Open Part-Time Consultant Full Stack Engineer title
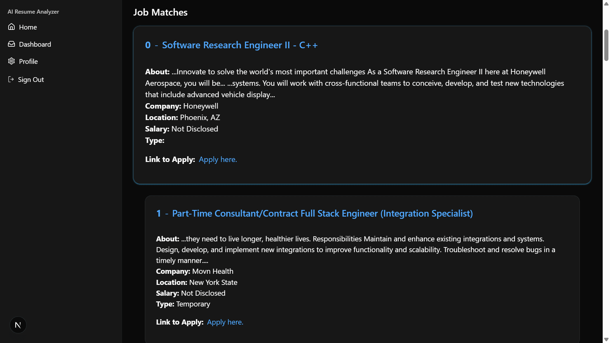610x343 pixels. click(x=322, y=213)
